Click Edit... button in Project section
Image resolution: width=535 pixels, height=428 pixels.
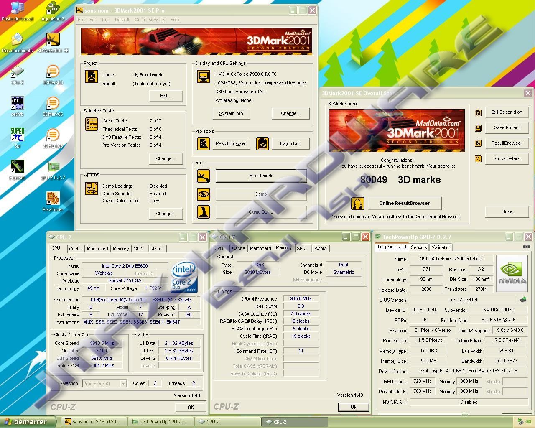[x=166, y=96]
